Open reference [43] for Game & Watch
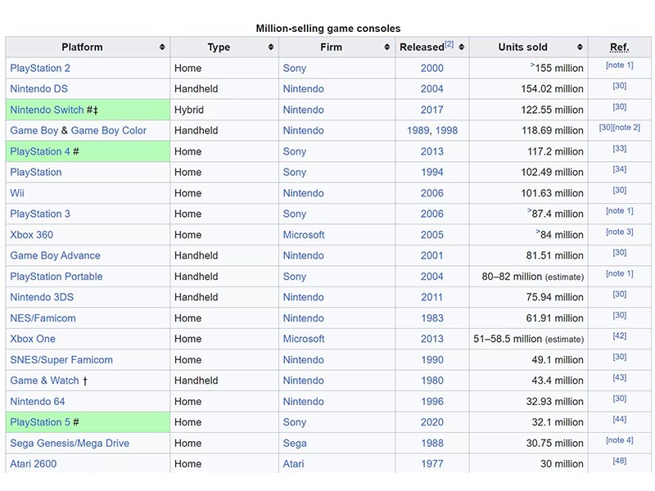The image size is (655, 491). [620, 377]
